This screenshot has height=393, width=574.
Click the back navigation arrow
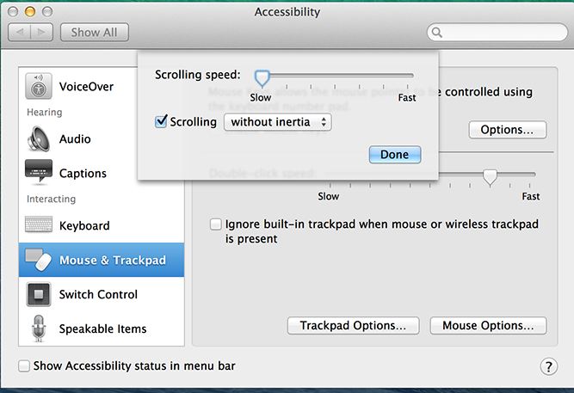coord(21,33)
